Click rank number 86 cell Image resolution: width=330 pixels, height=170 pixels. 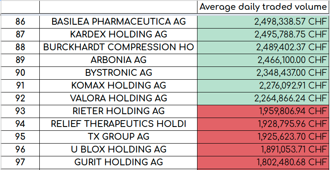[20, 22]
